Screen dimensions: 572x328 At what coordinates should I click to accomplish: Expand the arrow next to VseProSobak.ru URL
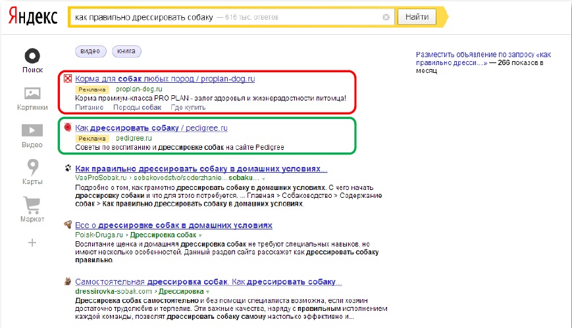click(263, 178)
